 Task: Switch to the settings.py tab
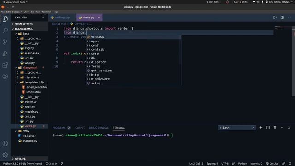[62, 18]
